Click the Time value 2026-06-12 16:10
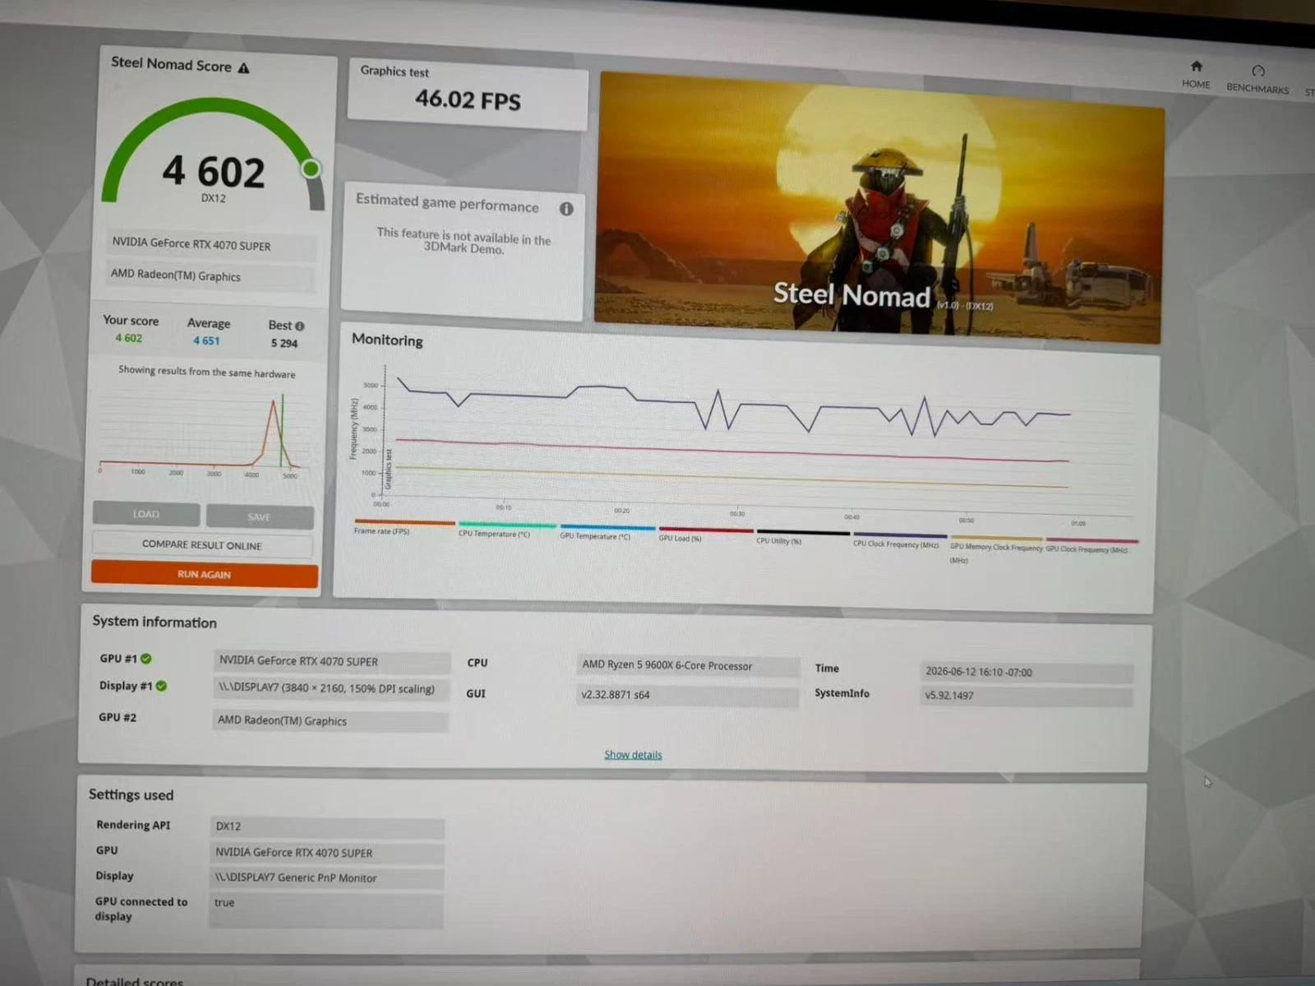This screenshot has width=1315, height=986. [1027, 672]
